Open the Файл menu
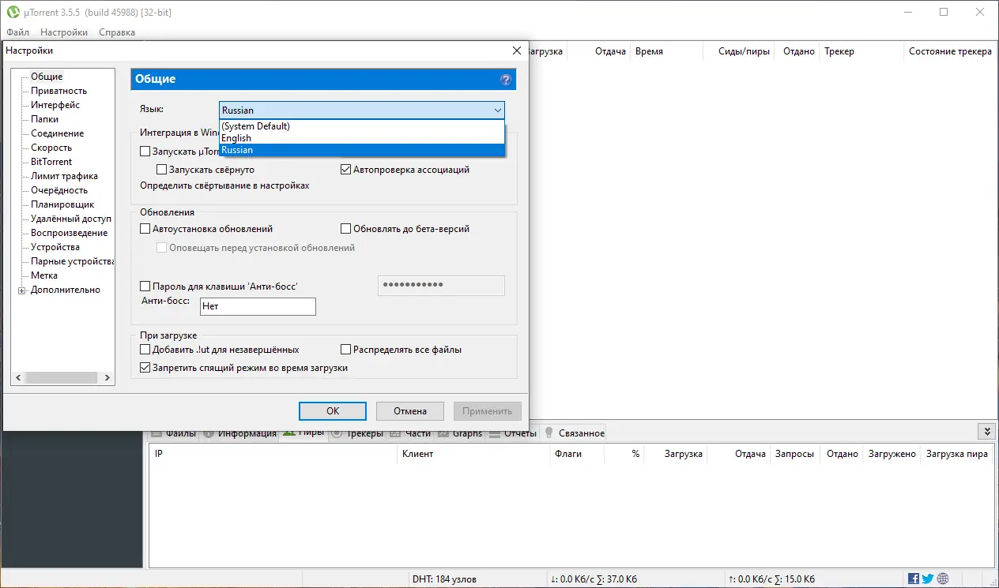This screenshot has width=999, height=588. pyautogui.click(x=17, y=32)
